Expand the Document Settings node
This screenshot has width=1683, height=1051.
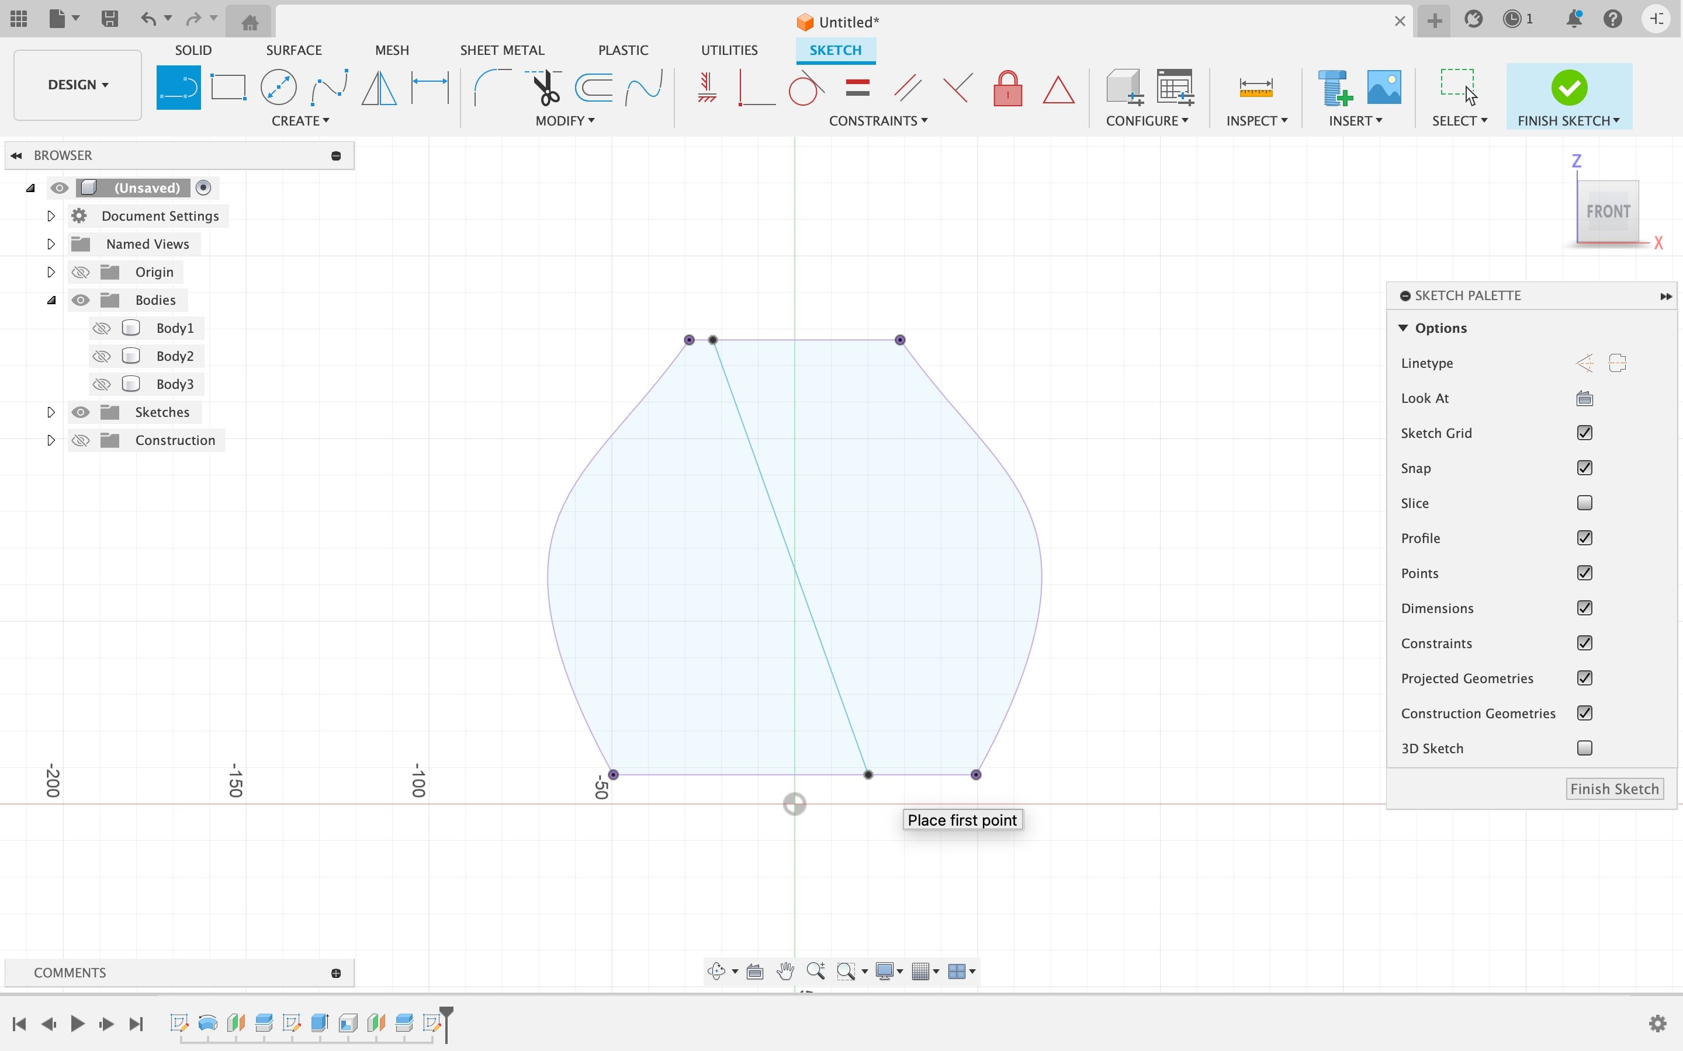[51, 216]
